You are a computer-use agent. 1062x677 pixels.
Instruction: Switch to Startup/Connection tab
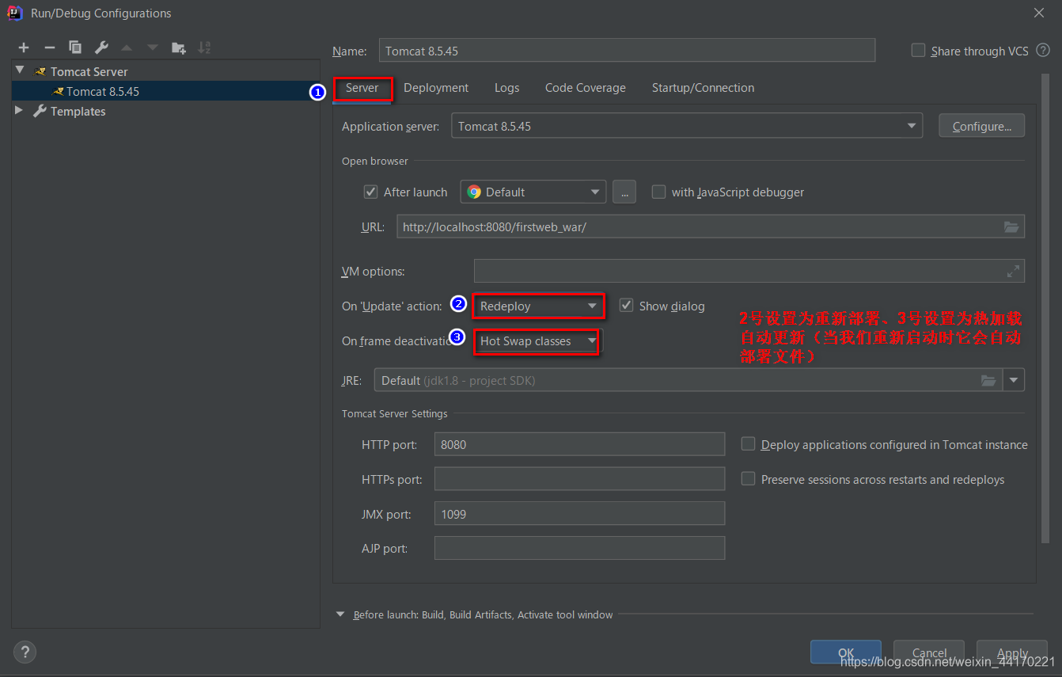tap(703, 88)
